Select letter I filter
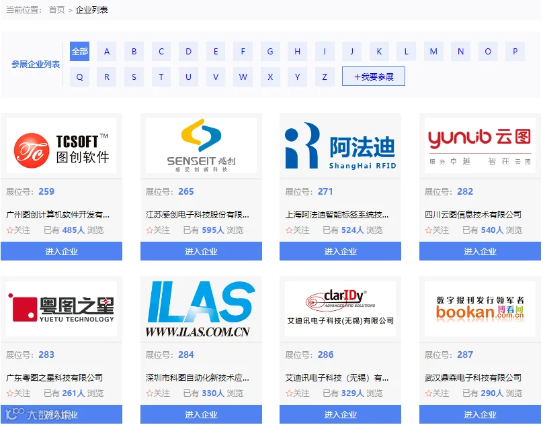Image resolution: width=543 pixels, height=425 pixels. click(x=325, y=52)
